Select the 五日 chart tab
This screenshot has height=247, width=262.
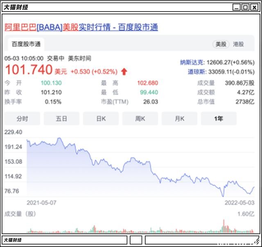coord(61,118)
